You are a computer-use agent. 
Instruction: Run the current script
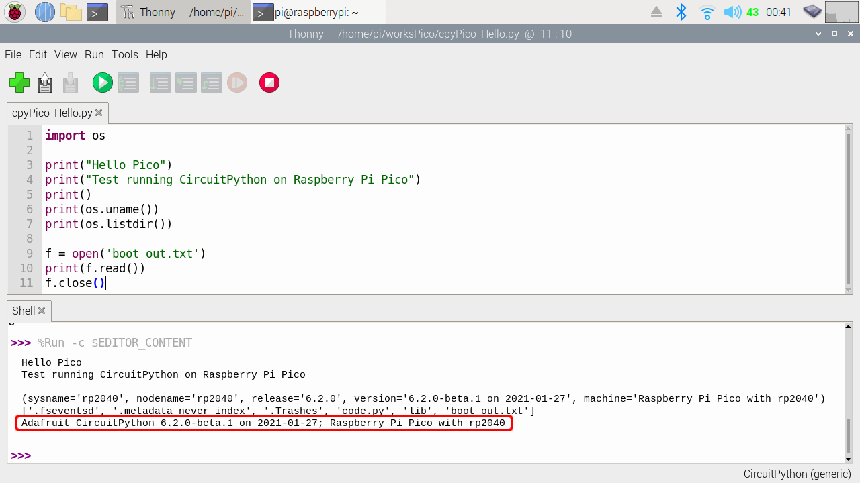102,83
